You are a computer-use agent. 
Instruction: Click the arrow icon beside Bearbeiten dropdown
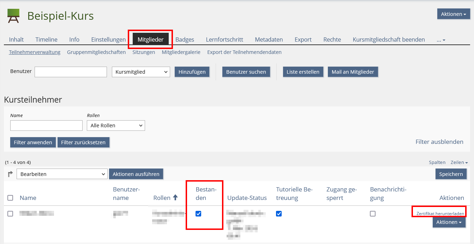click(x=10, y=174)
